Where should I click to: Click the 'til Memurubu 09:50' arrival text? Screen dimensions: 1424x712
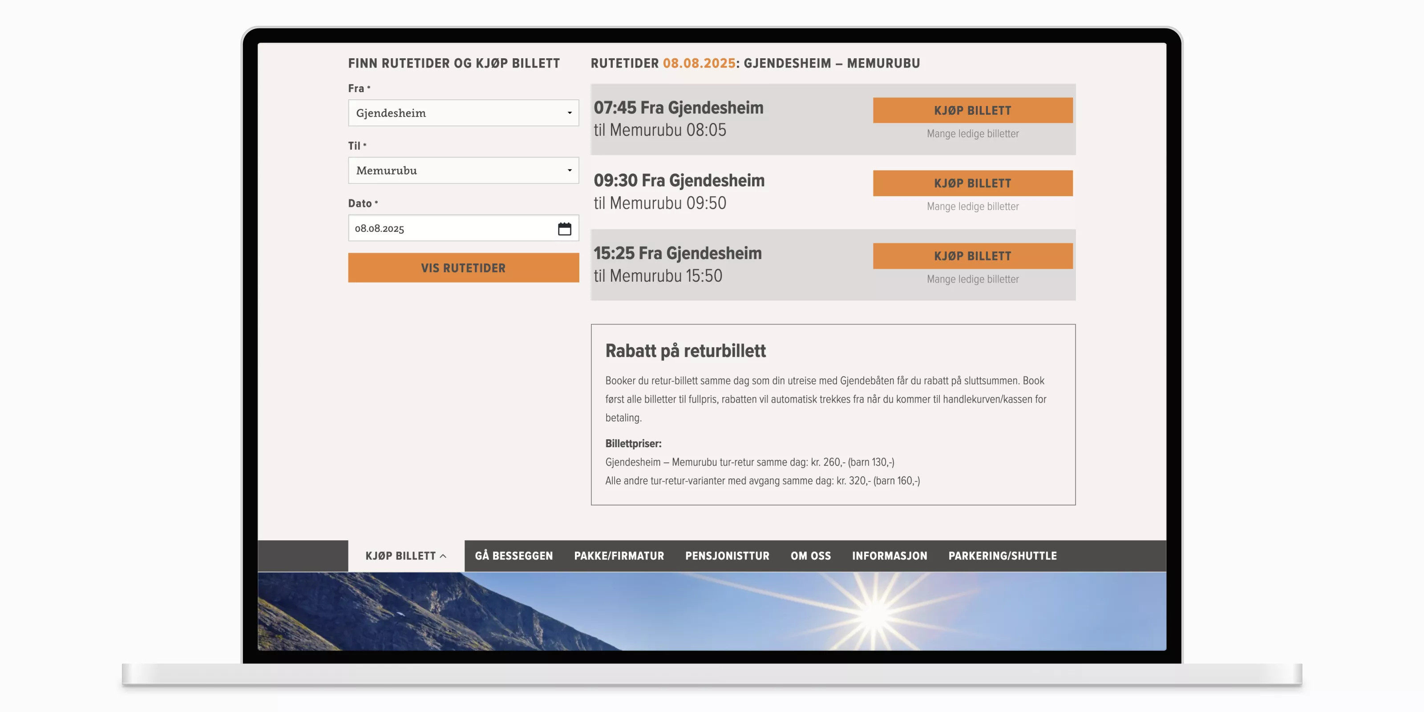click(x=659, y=203)
